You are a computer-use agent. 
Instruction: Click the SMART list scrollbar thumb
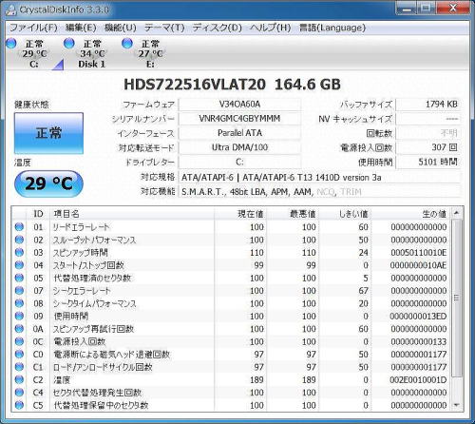tap(456, 298)
